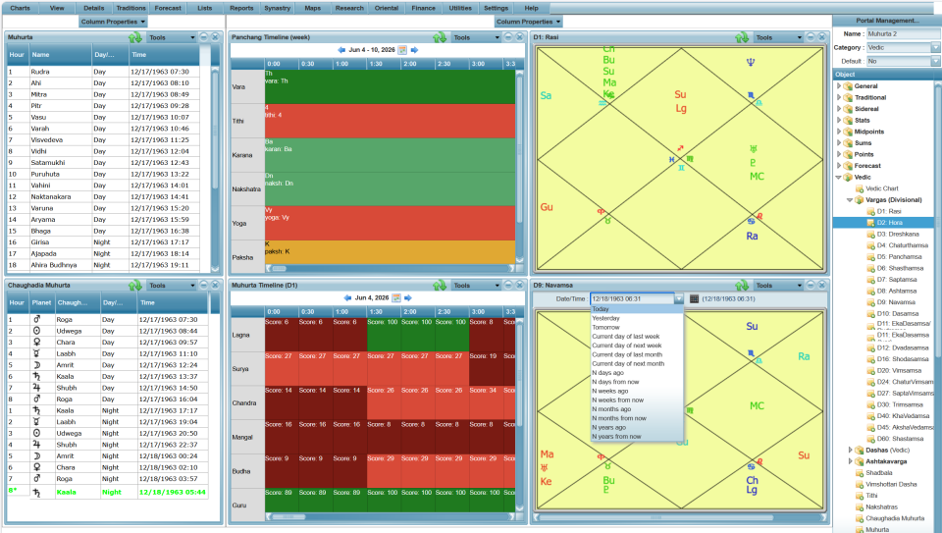Expand the Traditional tree node

click(839, 97)
